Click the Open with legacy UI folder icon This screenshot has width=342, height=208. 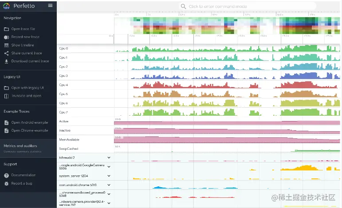pyautogui.click(x=6, y=88)
